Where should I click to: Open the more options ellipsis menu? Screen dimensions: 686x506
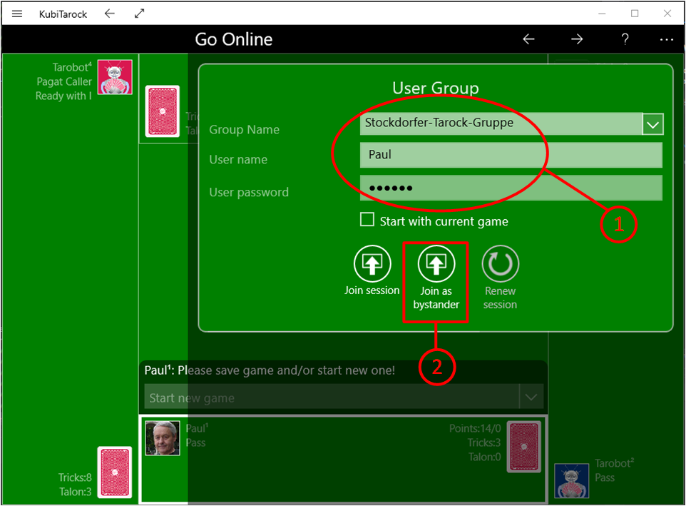(667, 39)
